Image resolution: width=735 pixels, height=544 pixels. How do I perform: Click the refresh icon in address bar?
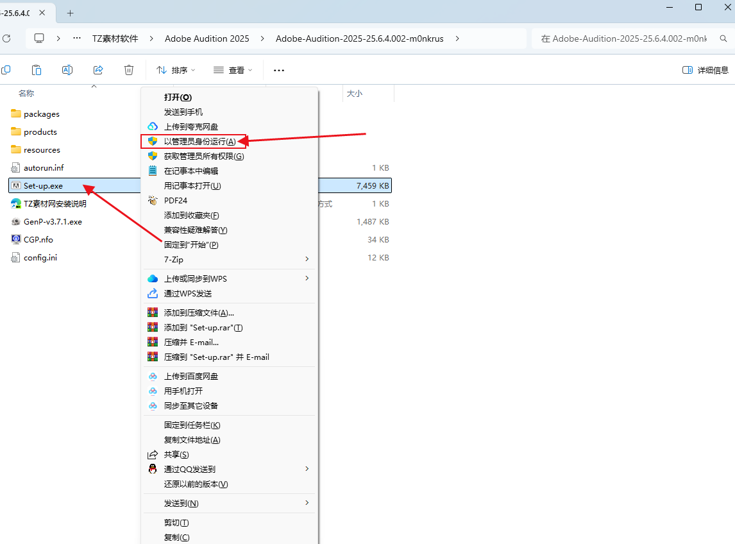pyautogui.click(x=6, y=38)
